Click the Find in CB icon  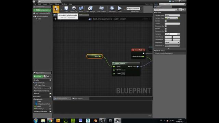pyautogui.click(x=74, y=9)
